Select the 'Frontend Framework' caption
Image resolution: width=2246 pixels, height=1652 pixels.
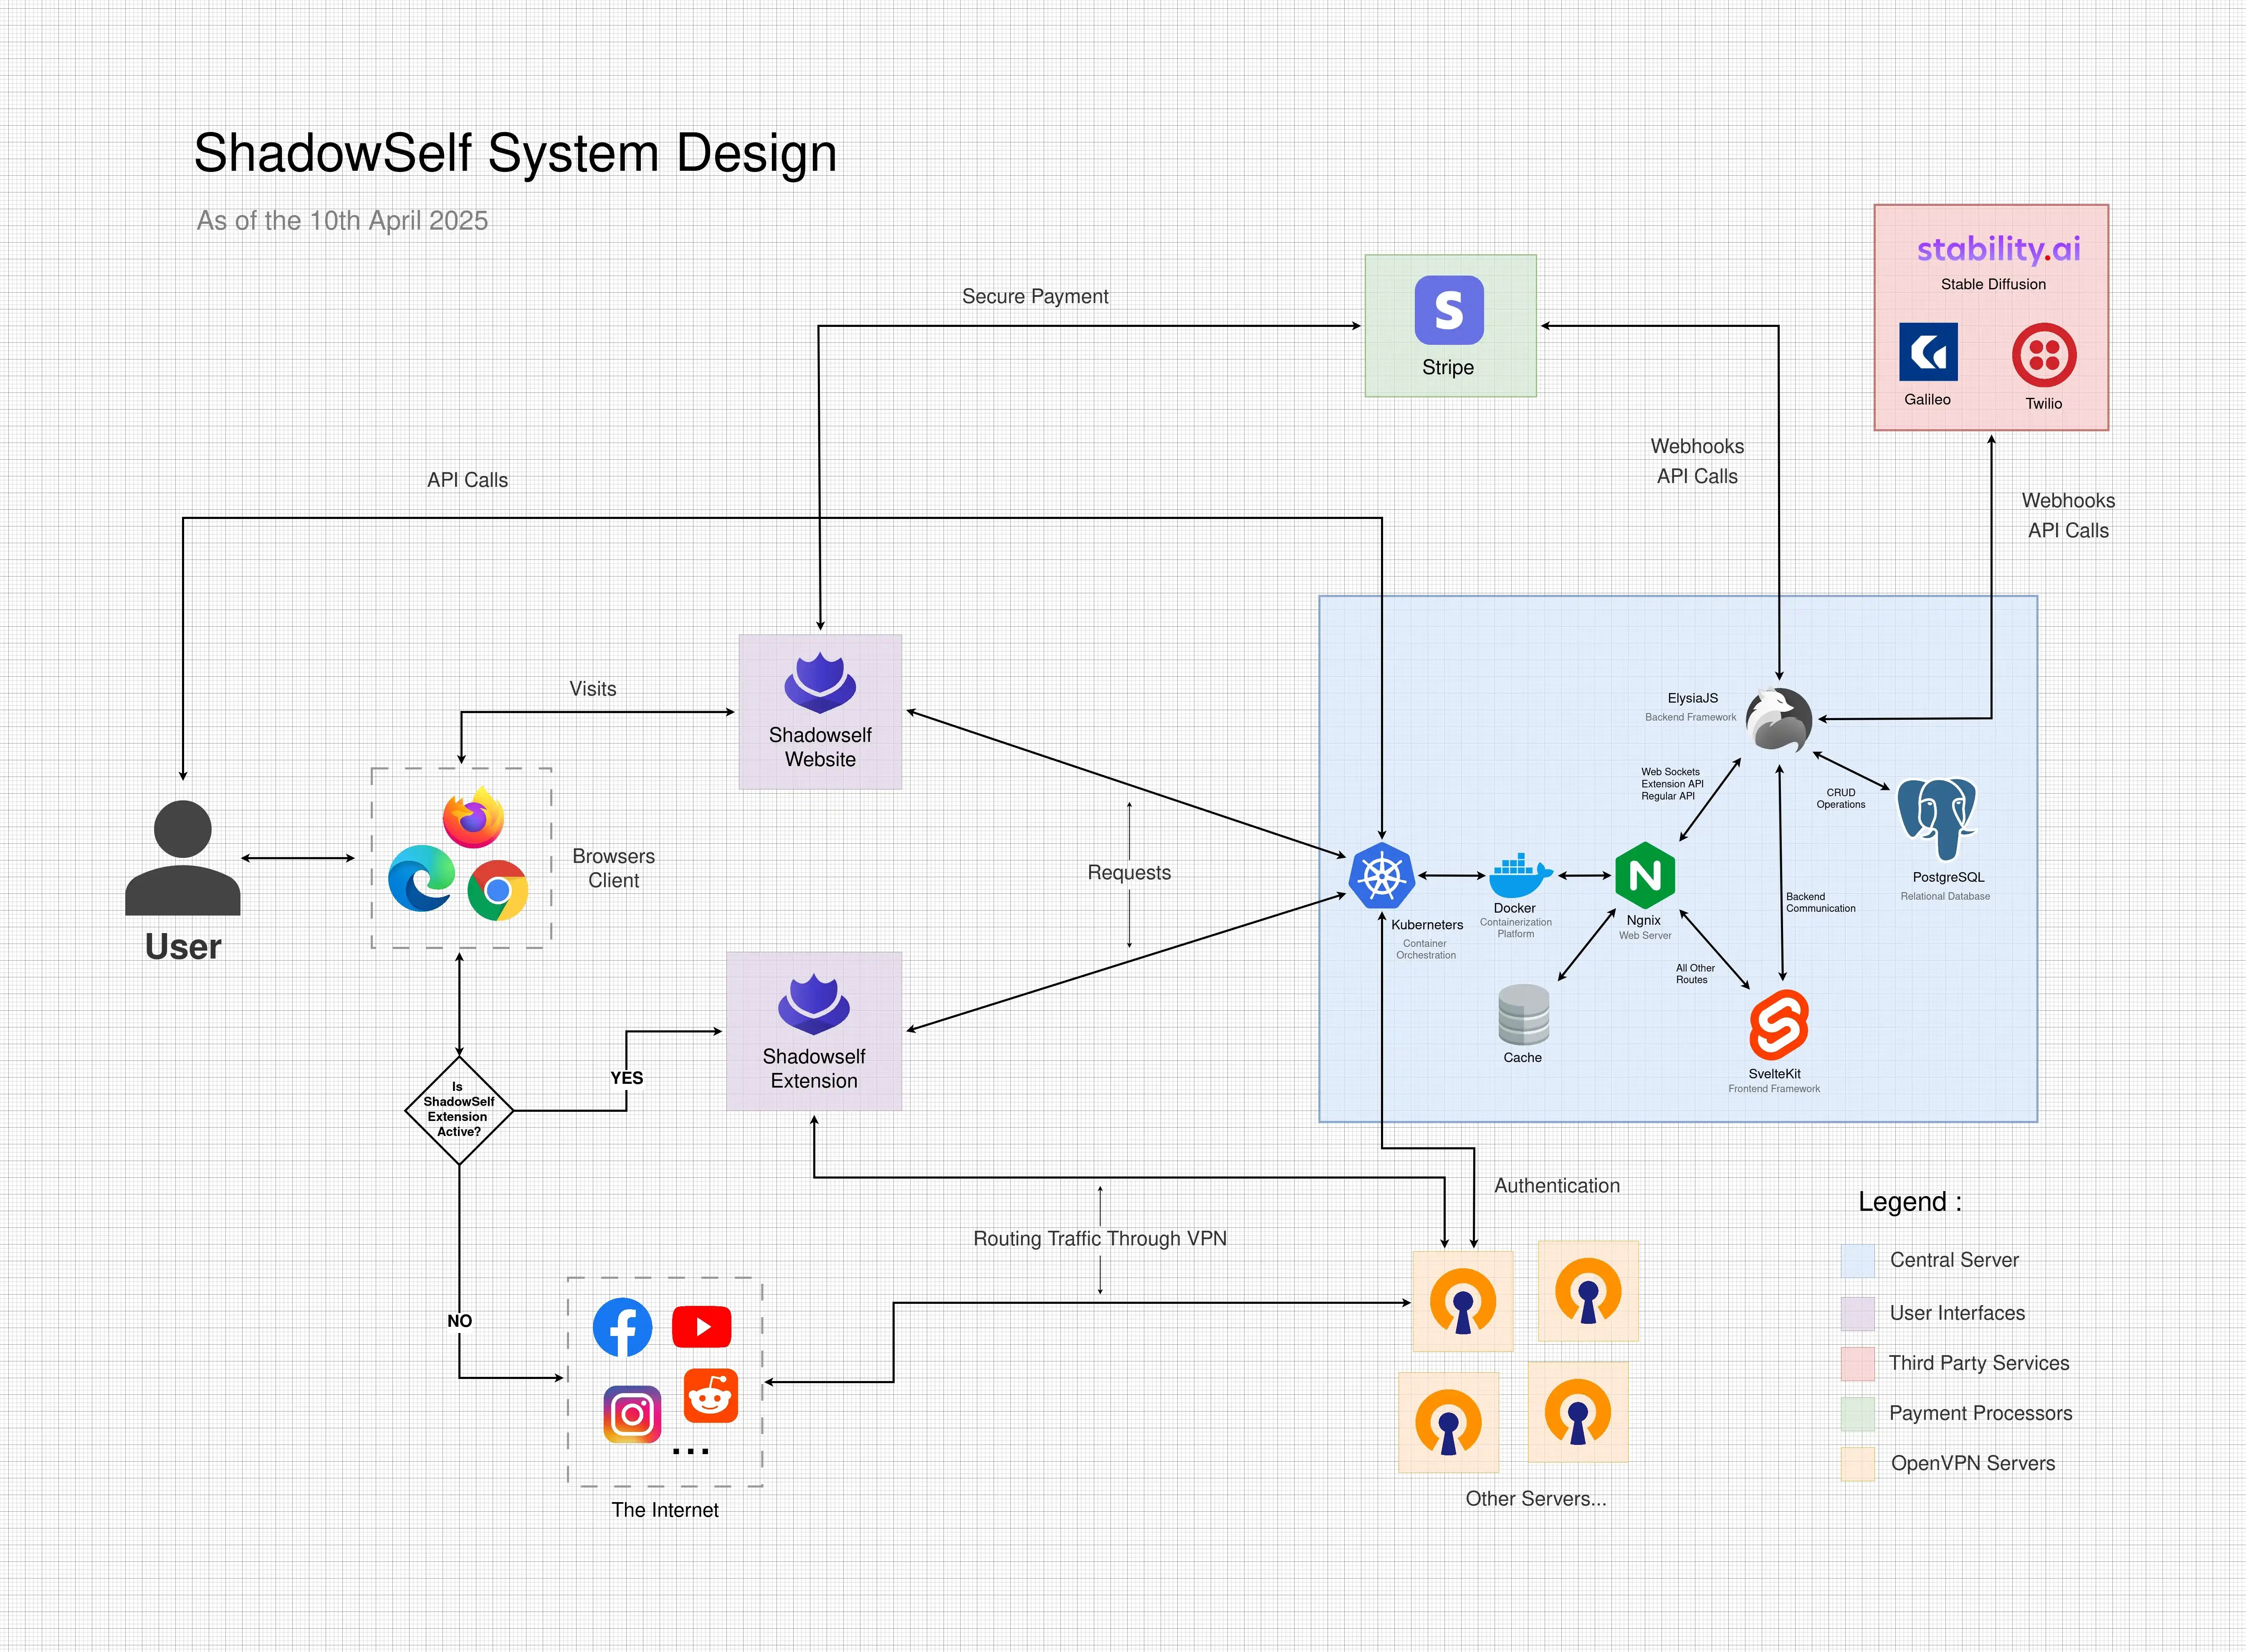[1774, 1089]
